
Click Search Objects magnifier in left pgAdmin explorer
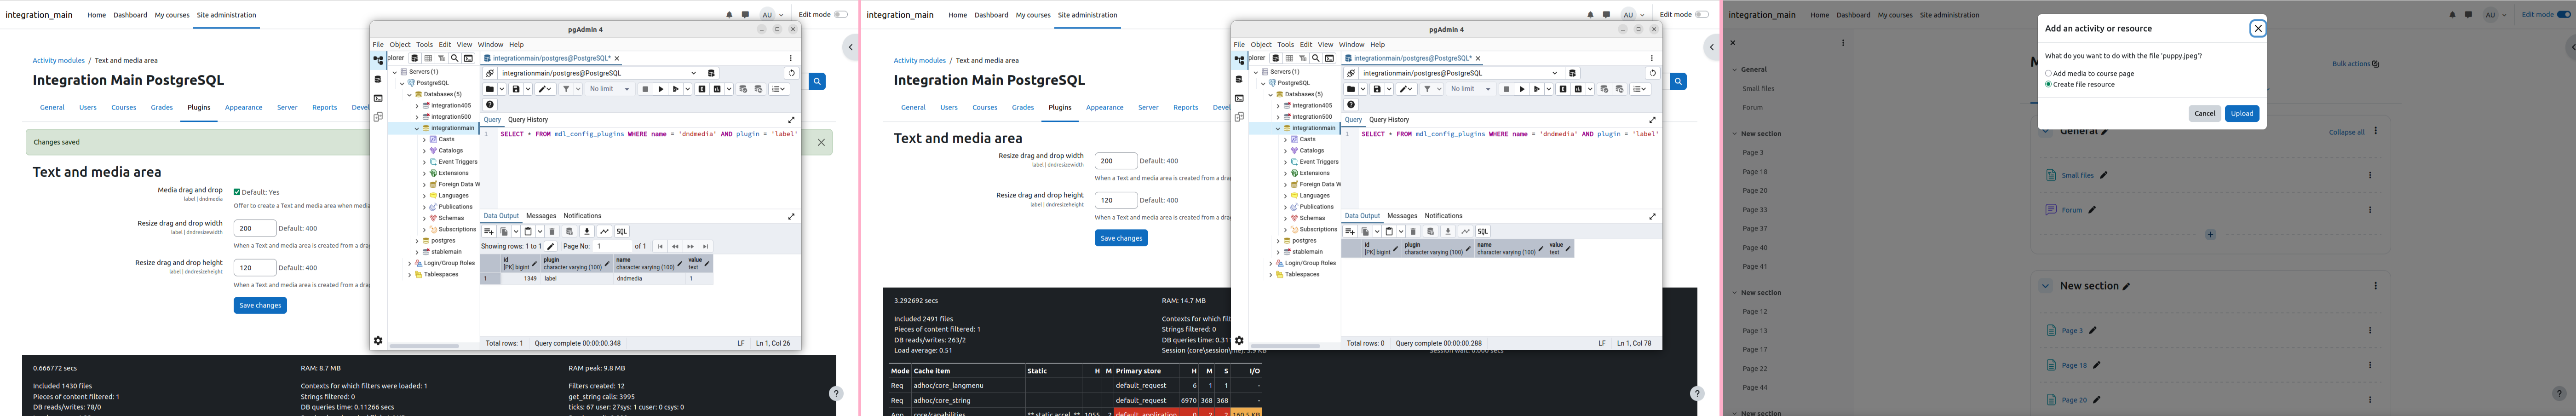(x=455, y=58)
